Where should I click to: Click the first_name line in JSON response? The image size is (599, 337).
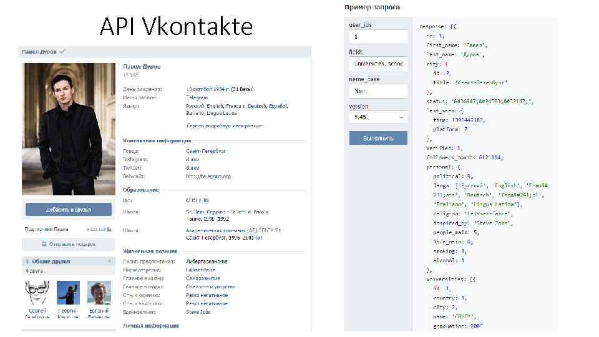click(x=457, y=45)
